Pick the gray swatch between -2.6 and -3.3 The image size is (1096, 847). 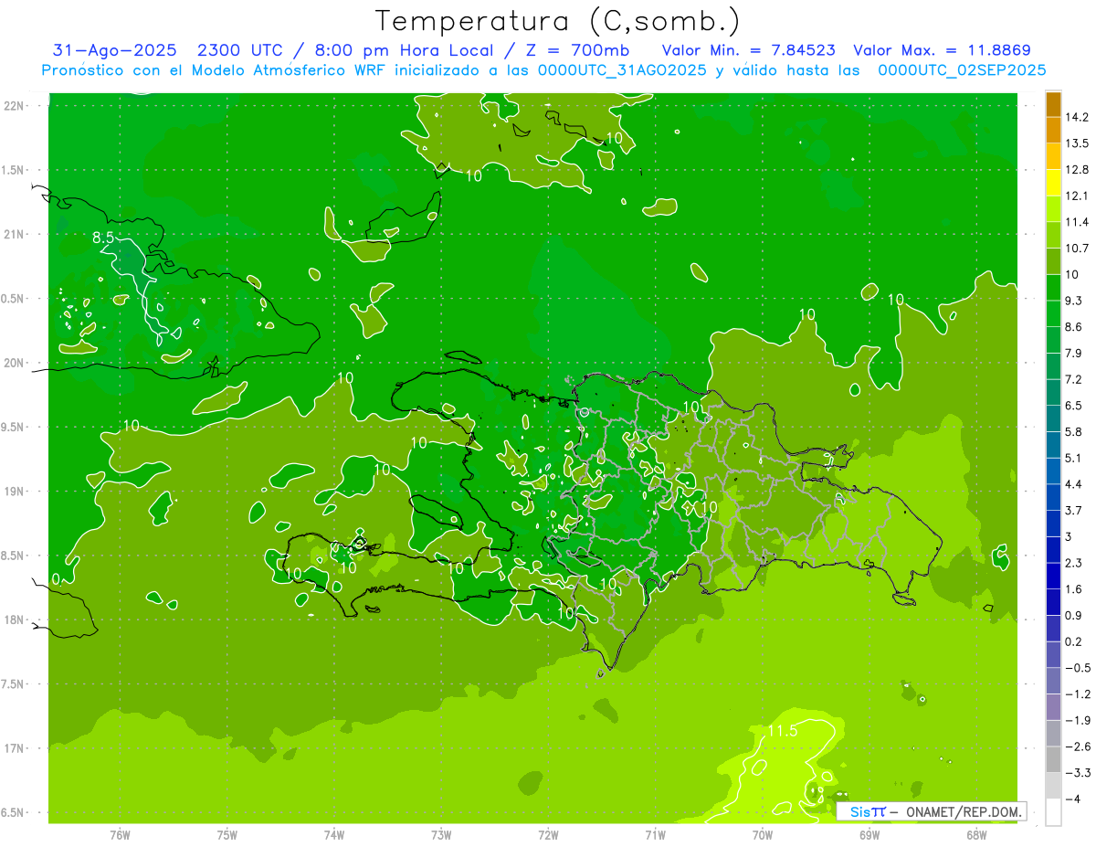click(x=1053, y=760)
